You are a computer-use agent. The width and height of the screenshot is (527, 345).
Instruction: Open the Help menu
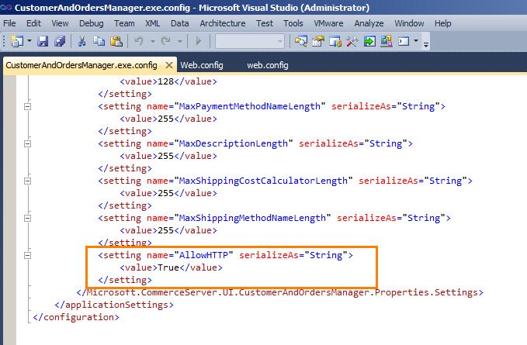pyautogui.click(x=442, y=23)
